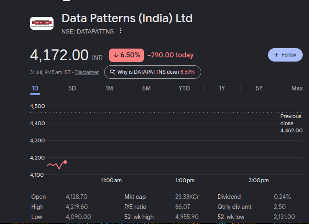Click the INR currency label
Viewport: 309px width, 224px height.
click(97, 58)
